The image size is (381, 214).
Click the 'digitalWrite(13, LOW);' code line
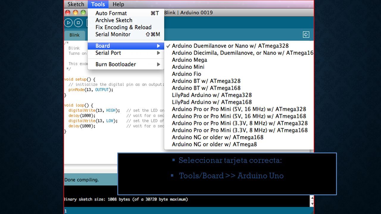93,121
